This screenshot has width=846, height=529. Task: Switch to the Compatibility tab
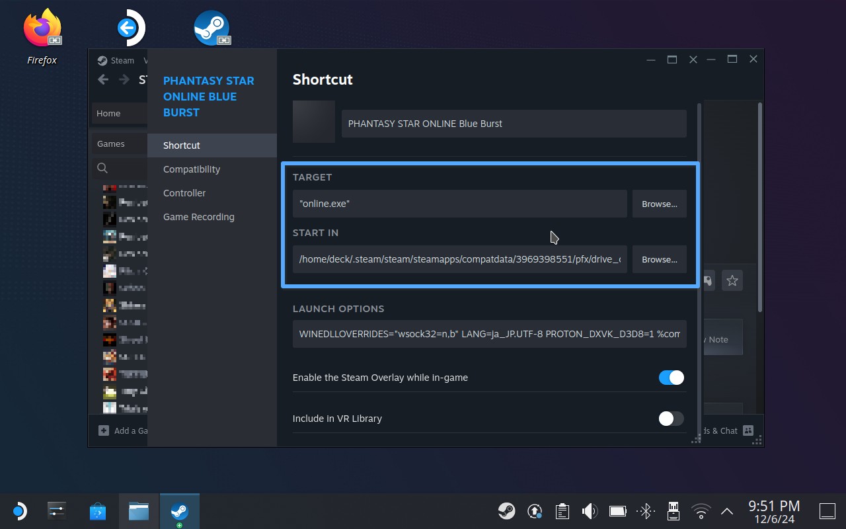click(192, 169)
